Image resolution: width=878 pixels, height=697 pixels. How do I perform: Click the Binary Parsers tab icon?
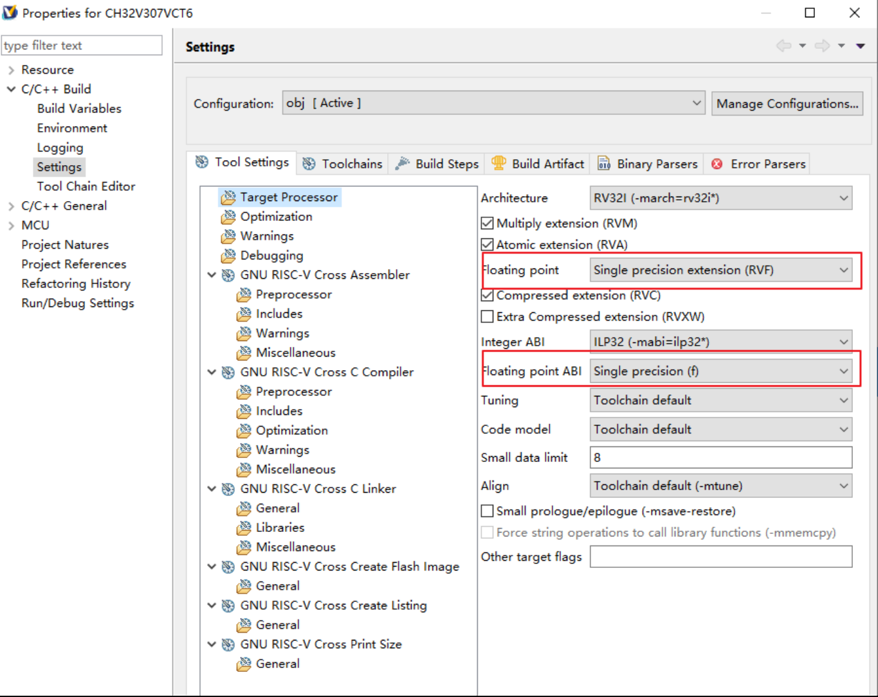pyautogui.click(x=604, y=164)
